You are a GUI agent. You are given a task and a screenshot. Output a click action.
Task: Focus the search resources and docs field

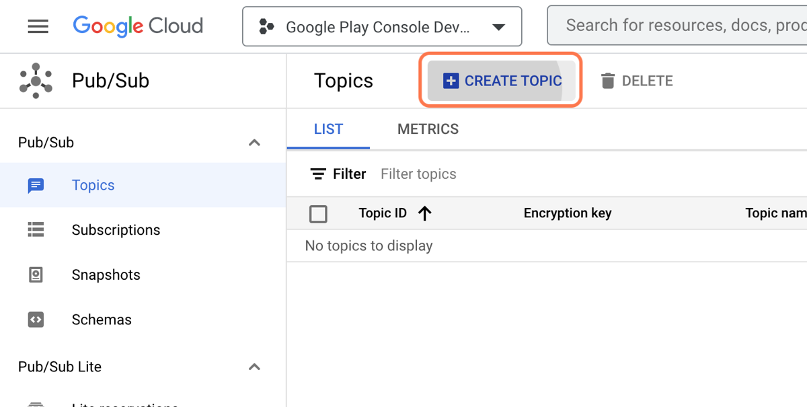pos(677,26)
